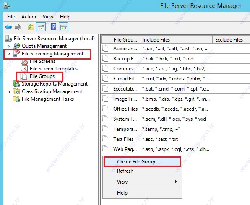Click the *.bak, *.bck, *.bkf, *.old cell
Image resolution: width=250 pixels, height=205 pixels.
coord(167,59)
